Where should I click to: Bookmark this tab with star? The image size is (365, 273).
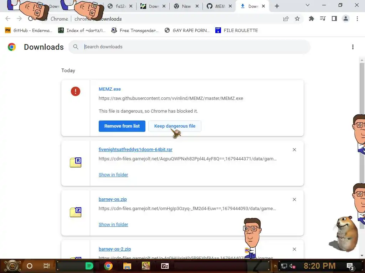coord(297,19)
